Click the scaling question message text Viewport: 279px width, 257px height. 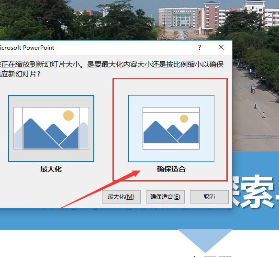click(x=112, y=69)
